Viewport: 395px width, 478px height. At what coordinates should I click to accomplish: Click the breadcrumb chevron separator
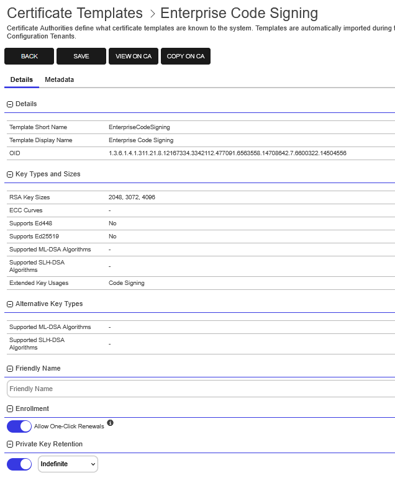point(153,14)
